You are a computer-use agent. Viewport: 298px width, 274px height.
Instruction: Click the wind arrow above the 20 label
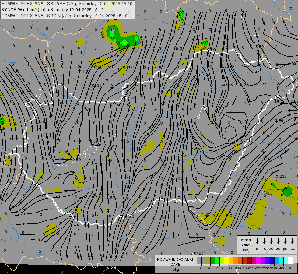tap(271, 241)
